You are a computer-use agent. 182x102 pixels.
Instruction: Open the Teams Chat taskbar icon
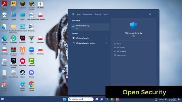coord(102,99)
